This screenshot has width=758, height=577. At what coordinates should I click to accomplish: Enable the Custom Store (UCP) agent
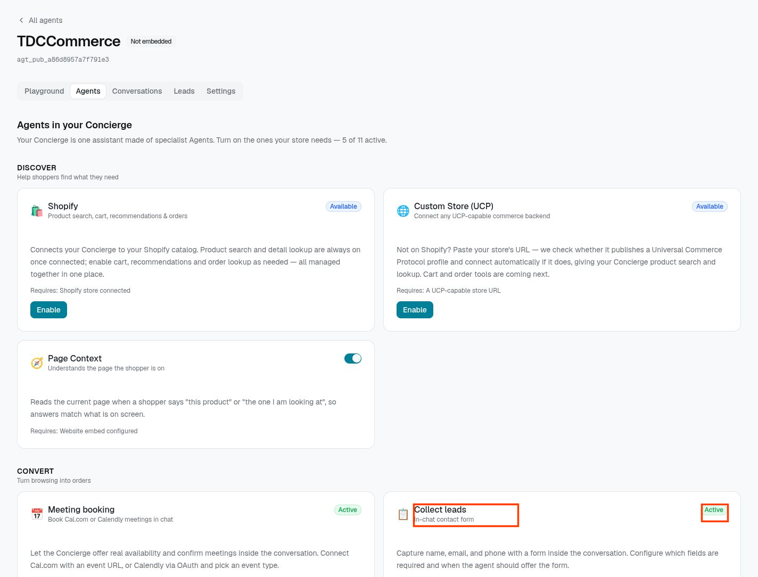[x=415, y=310]
